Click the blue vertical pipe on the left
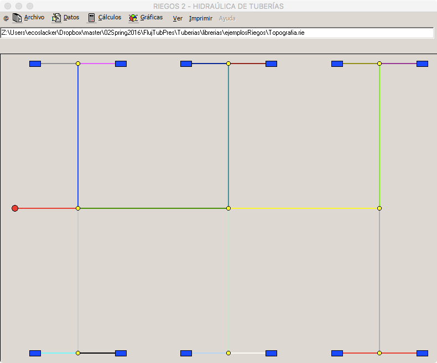The width and height of the screenshot is (437, 363). click(x=78, y=135)
